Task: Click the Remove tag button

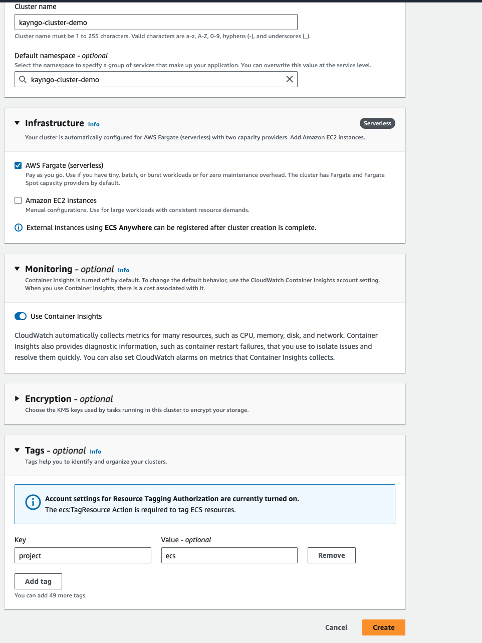Action: tap(331, 555)
